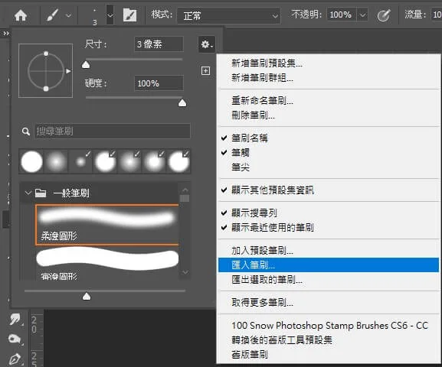Open the opacity slider dropdown arrow

[363, 15]
